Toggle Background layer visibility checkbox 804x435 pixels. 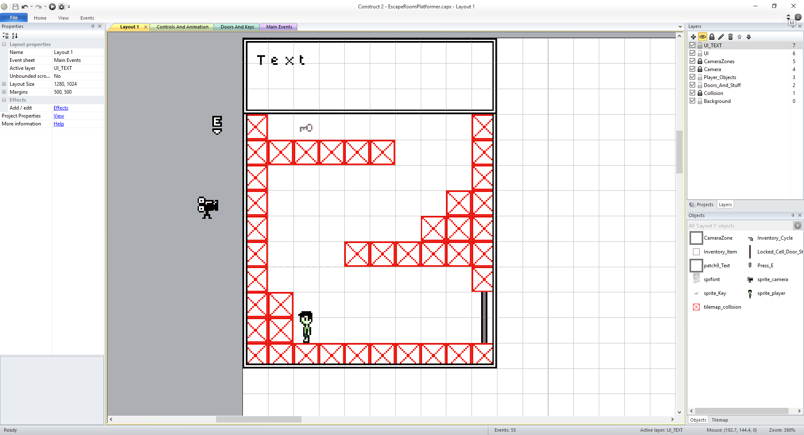click(x=693, y=101)
